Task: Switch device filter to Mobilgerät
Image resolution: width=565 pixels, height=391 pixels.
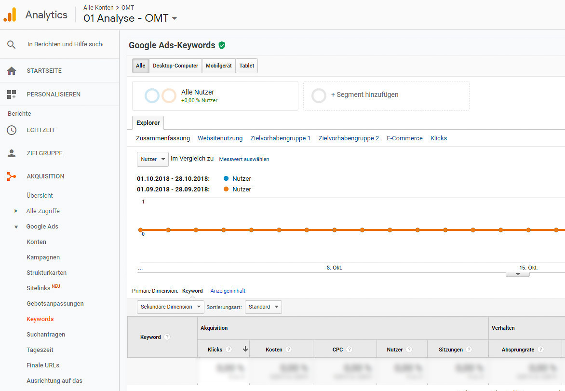Action: click(x=218, y=66)
